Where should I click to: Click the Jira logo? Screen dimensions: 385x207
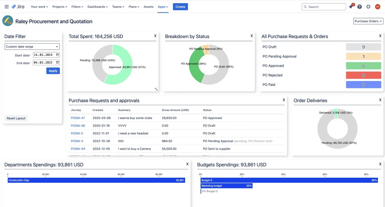coord(18,6)
